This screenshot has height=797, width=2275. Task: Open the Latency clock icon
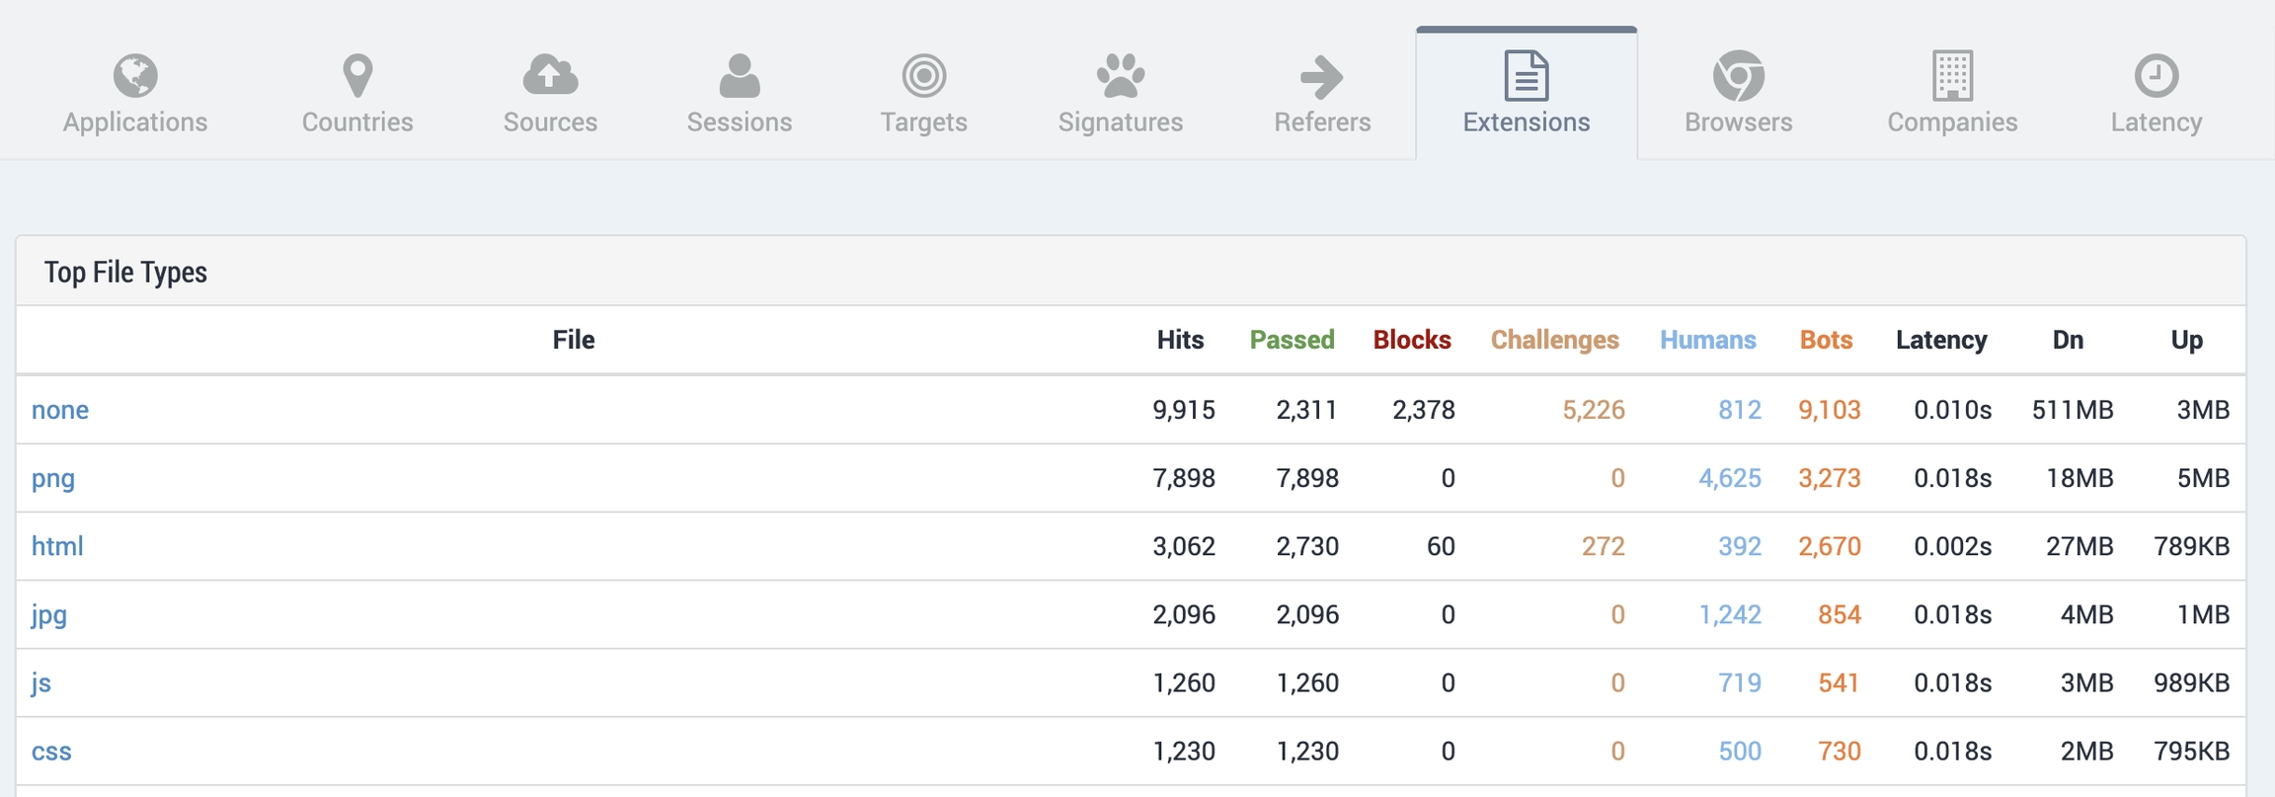pyautogui.click(x=2157, y=76)
